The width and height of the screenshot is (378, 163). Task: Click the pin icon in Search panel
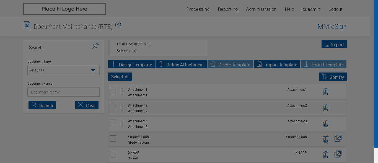pyautogui.click(x=95, y=46)
